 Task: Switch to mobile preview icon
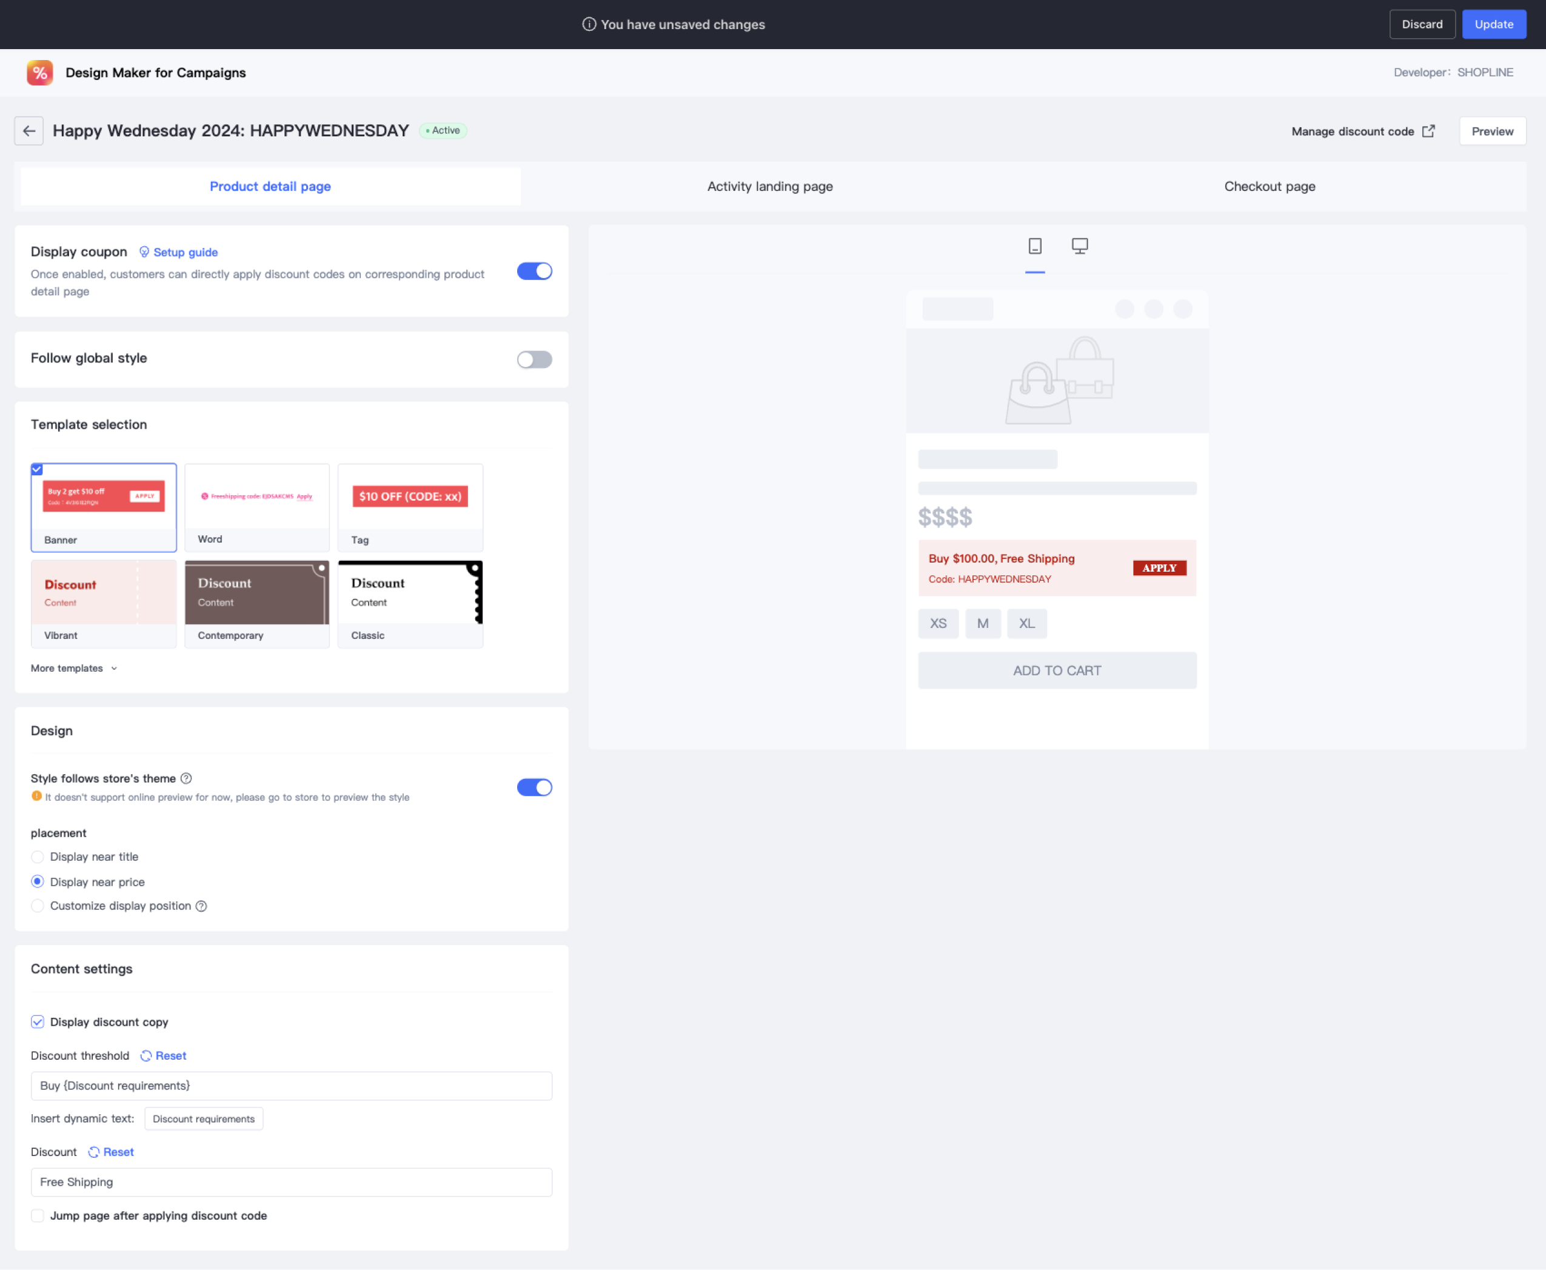coord(1034,246)
